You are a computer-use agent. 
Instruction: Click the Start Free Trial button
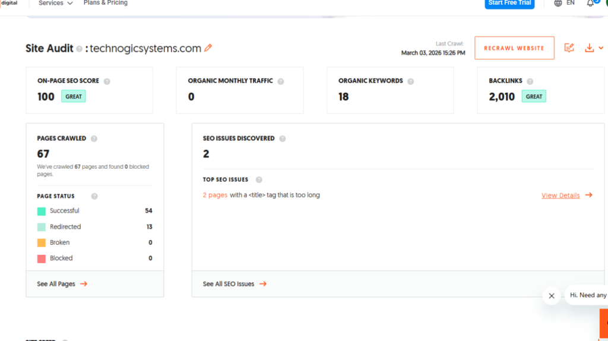pyautogui.click(x=509, y=4)
